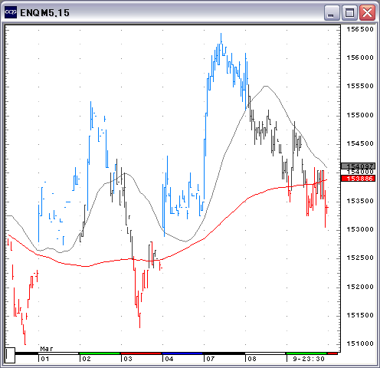Click the 155500 price axis label

[x=360, y=86]
